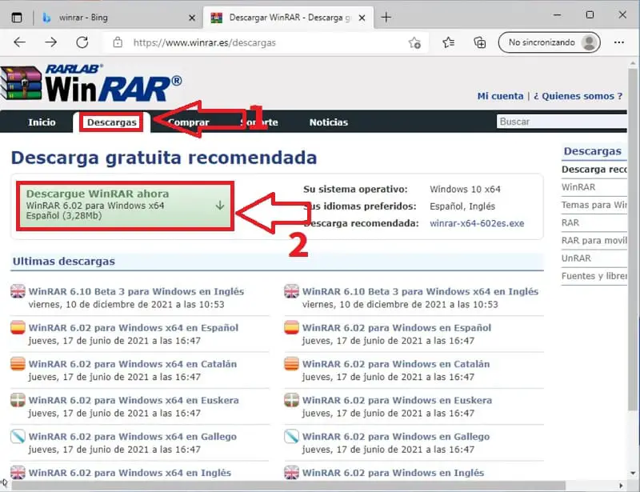The width and height of the screenshot is (640, 492).
Task: Click Spain flag beside x64 en Español
Action: tap(18, 327)
